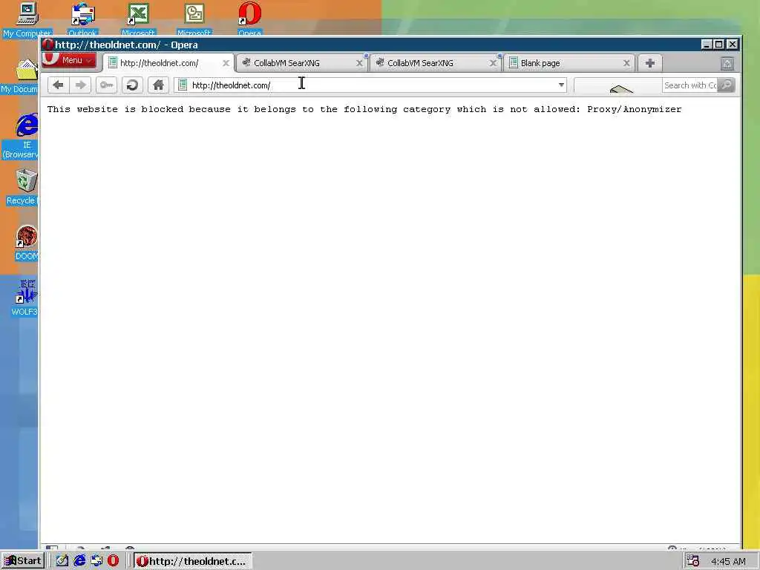The image size is (760, 570).
Task: Expand the address bar history dropdown arrow
Action: click(x=561, y=85)
